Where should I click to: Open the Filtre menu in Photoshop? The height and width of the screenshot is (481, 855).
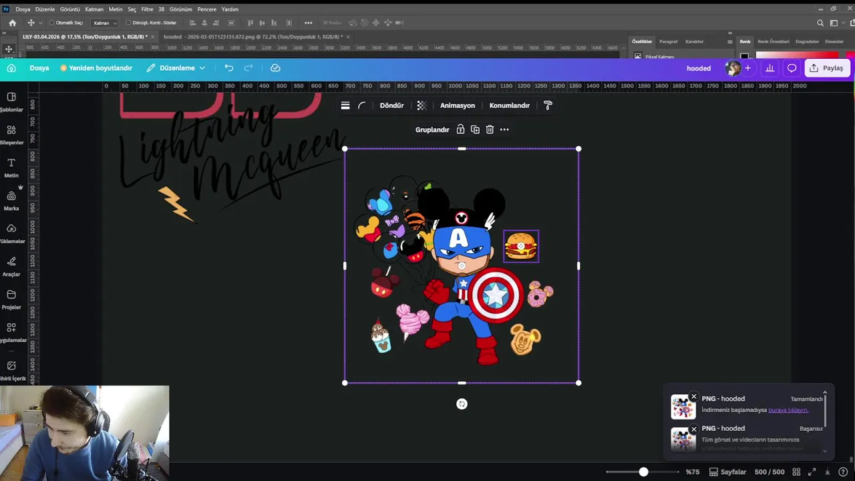coord(147,9)
